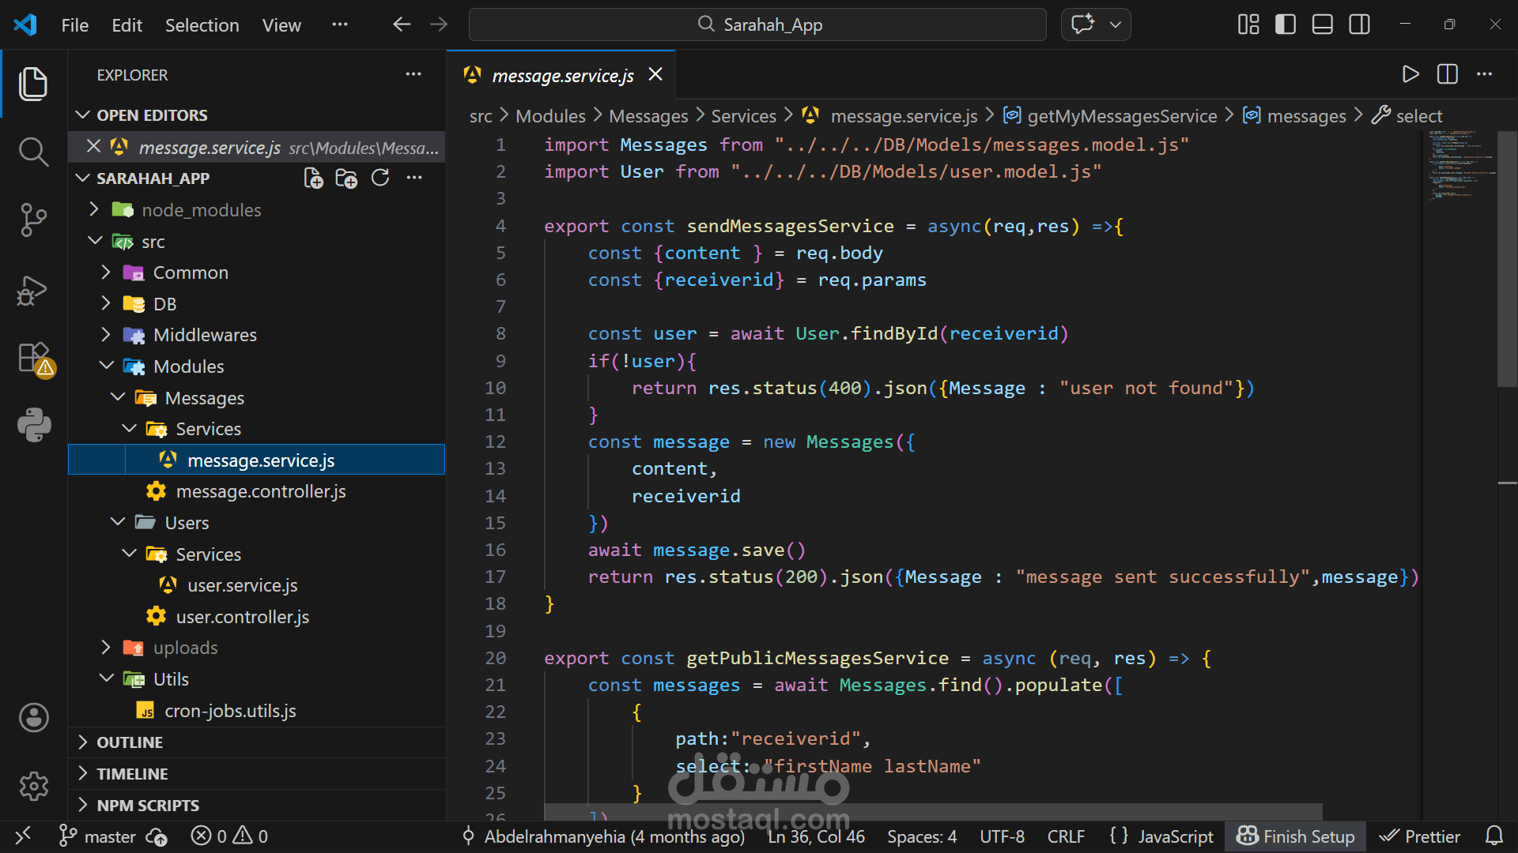Screen dimensions: 1518x853
Task: Toggle the bottom panel layout button
Action: [1323, 24]
